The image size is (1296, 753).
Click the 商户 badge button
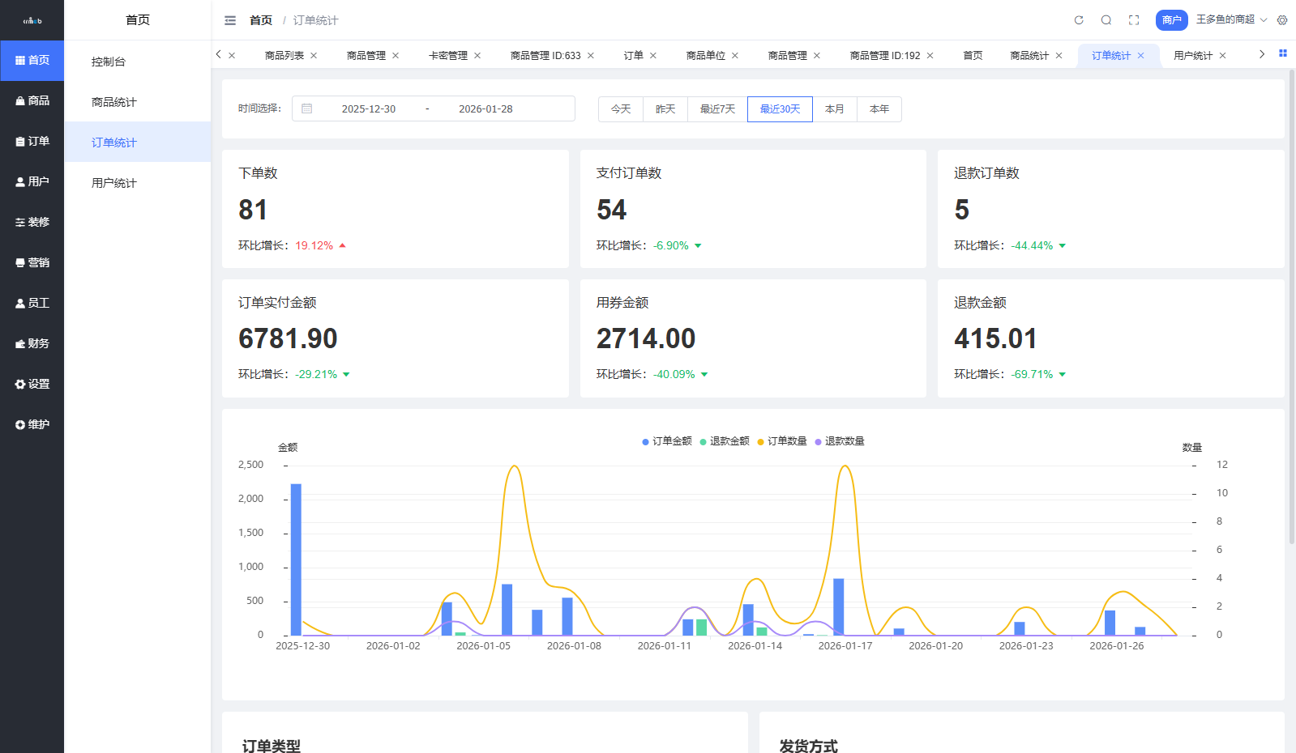1171,20
